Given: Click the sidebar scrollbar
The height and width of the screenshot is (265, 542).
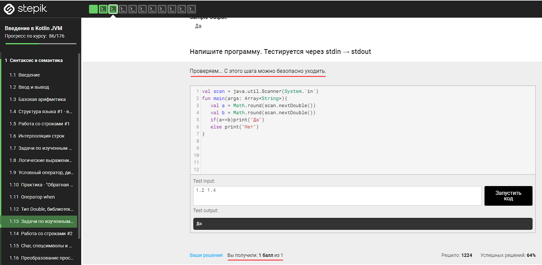Looking at the screenshot, I should point(79,146).
